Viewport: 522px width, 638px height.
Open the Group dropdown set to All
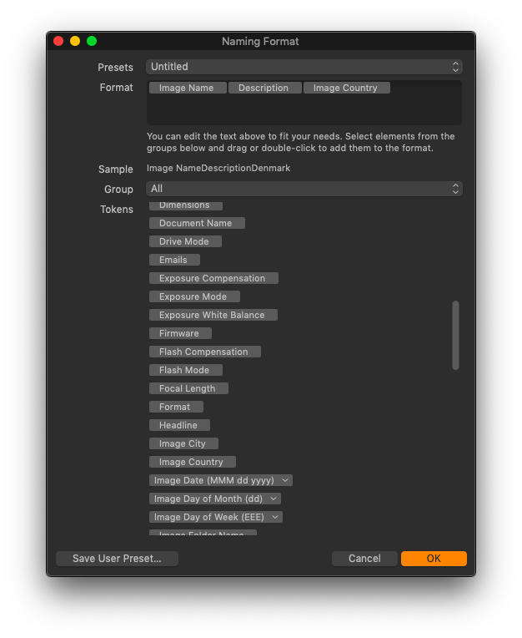click(304, 189)
